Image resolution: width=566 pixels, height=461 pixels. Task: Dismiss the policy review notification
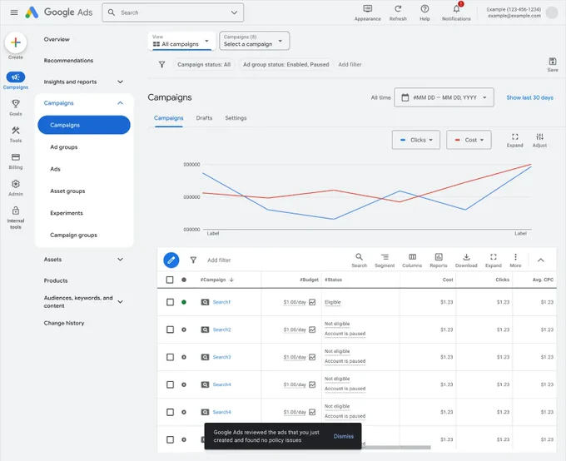(343, 436)
